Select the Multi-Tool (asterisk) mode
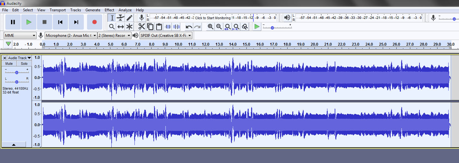The image size is (459, 163). click(129, 26)
